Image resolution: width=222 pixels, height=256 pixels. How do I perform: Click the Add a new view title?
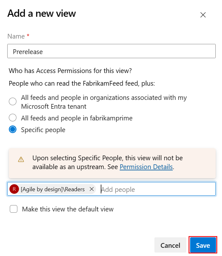[x=41, y=14]
